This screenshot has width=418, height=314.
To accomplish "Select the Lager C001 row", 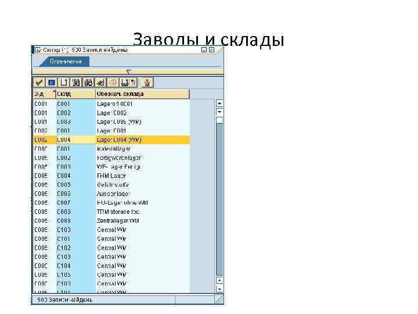I will click(111, 131).
